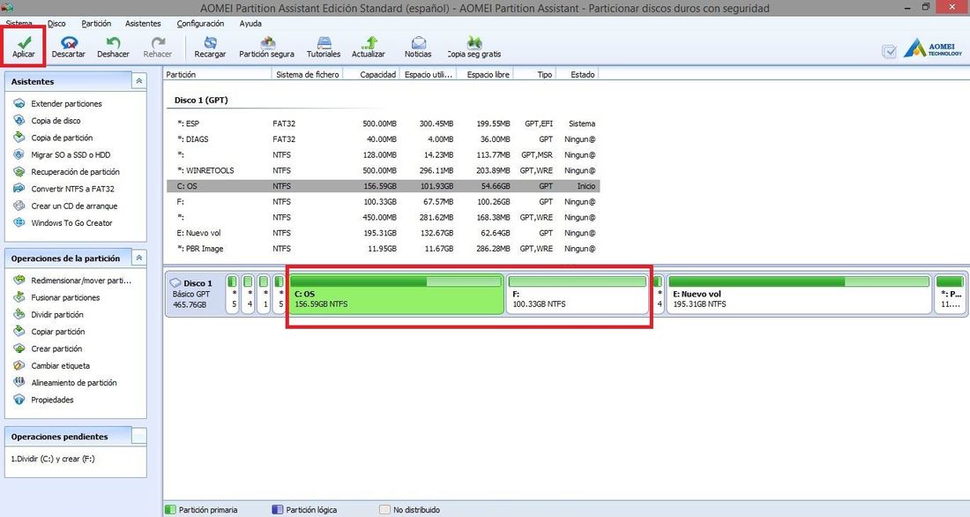Select E: Nuevo vol row in list

(x=383, y=233)
